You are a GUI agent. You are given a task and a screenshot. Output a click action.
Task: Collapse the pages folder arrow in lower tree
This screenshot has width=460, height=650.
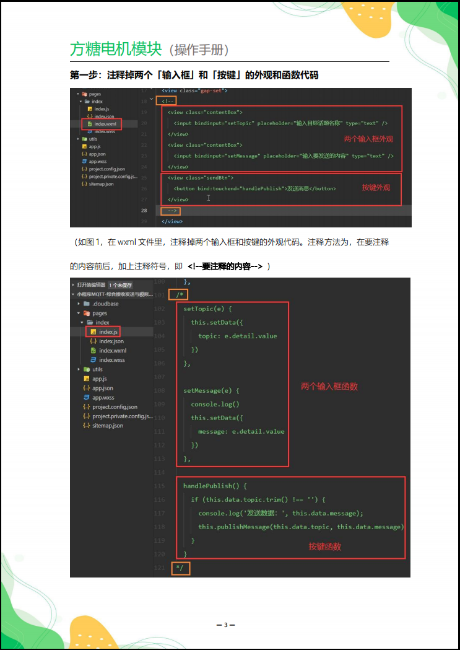[x=79, y=314]
